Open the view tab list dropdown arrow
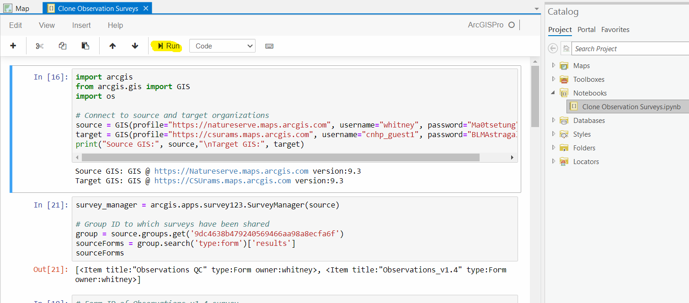 [537, 8]
